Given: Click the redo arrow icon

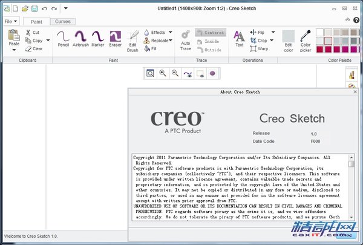Looking at the screenshot, I should (54, 8).
